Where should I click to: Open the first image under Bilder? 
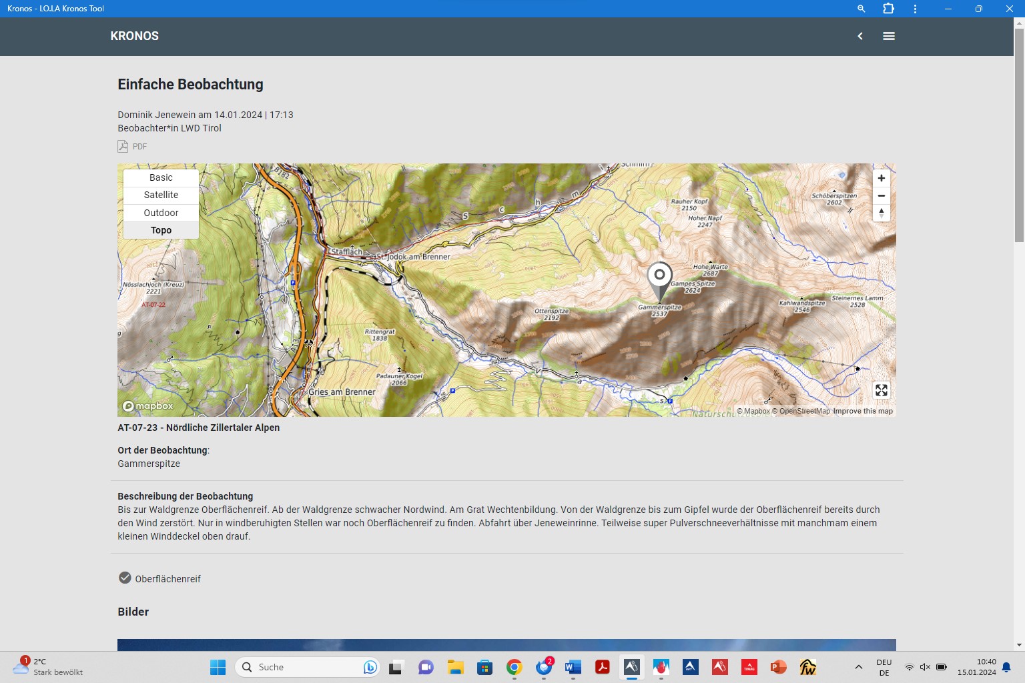(x=506, y=645)
